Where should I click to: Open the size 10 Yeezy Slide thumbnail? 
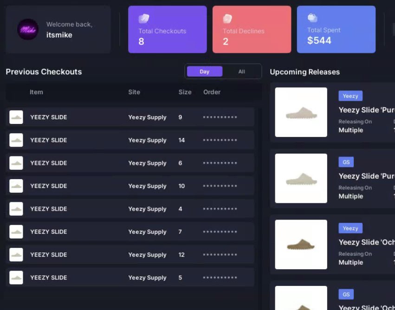pos(16,186)
